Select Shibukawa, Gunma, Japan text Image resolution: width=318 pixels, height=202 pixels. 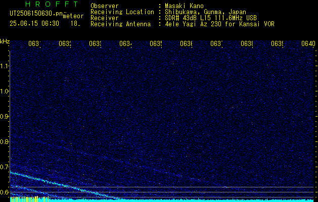tap(205, 12)
